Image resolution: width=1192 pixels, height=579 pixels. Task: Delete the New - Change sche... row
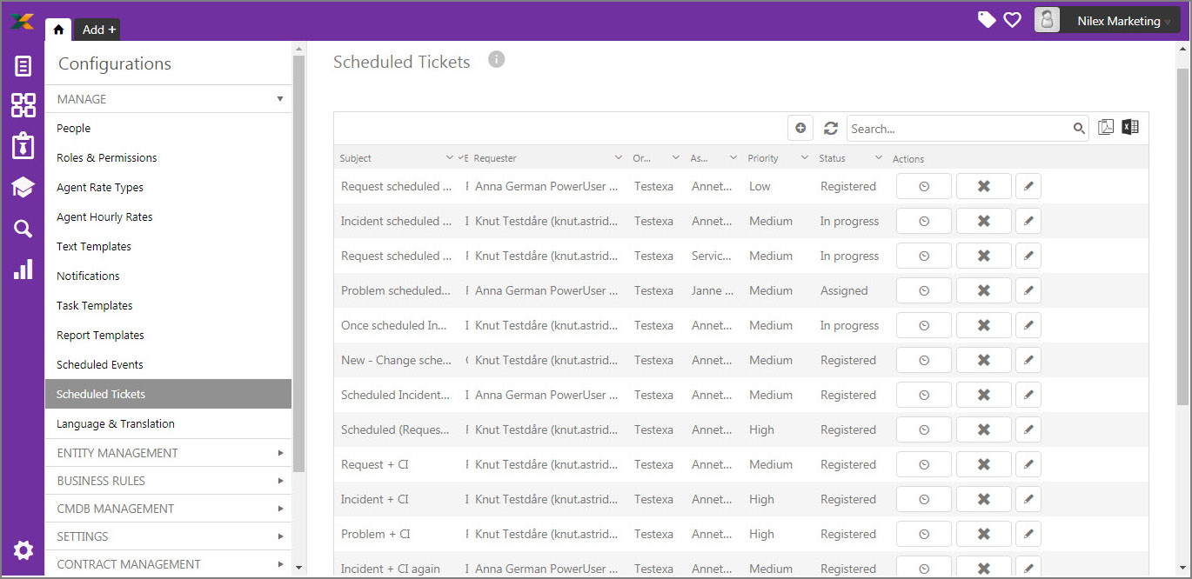pyautogui.click(x=984, y=360)
